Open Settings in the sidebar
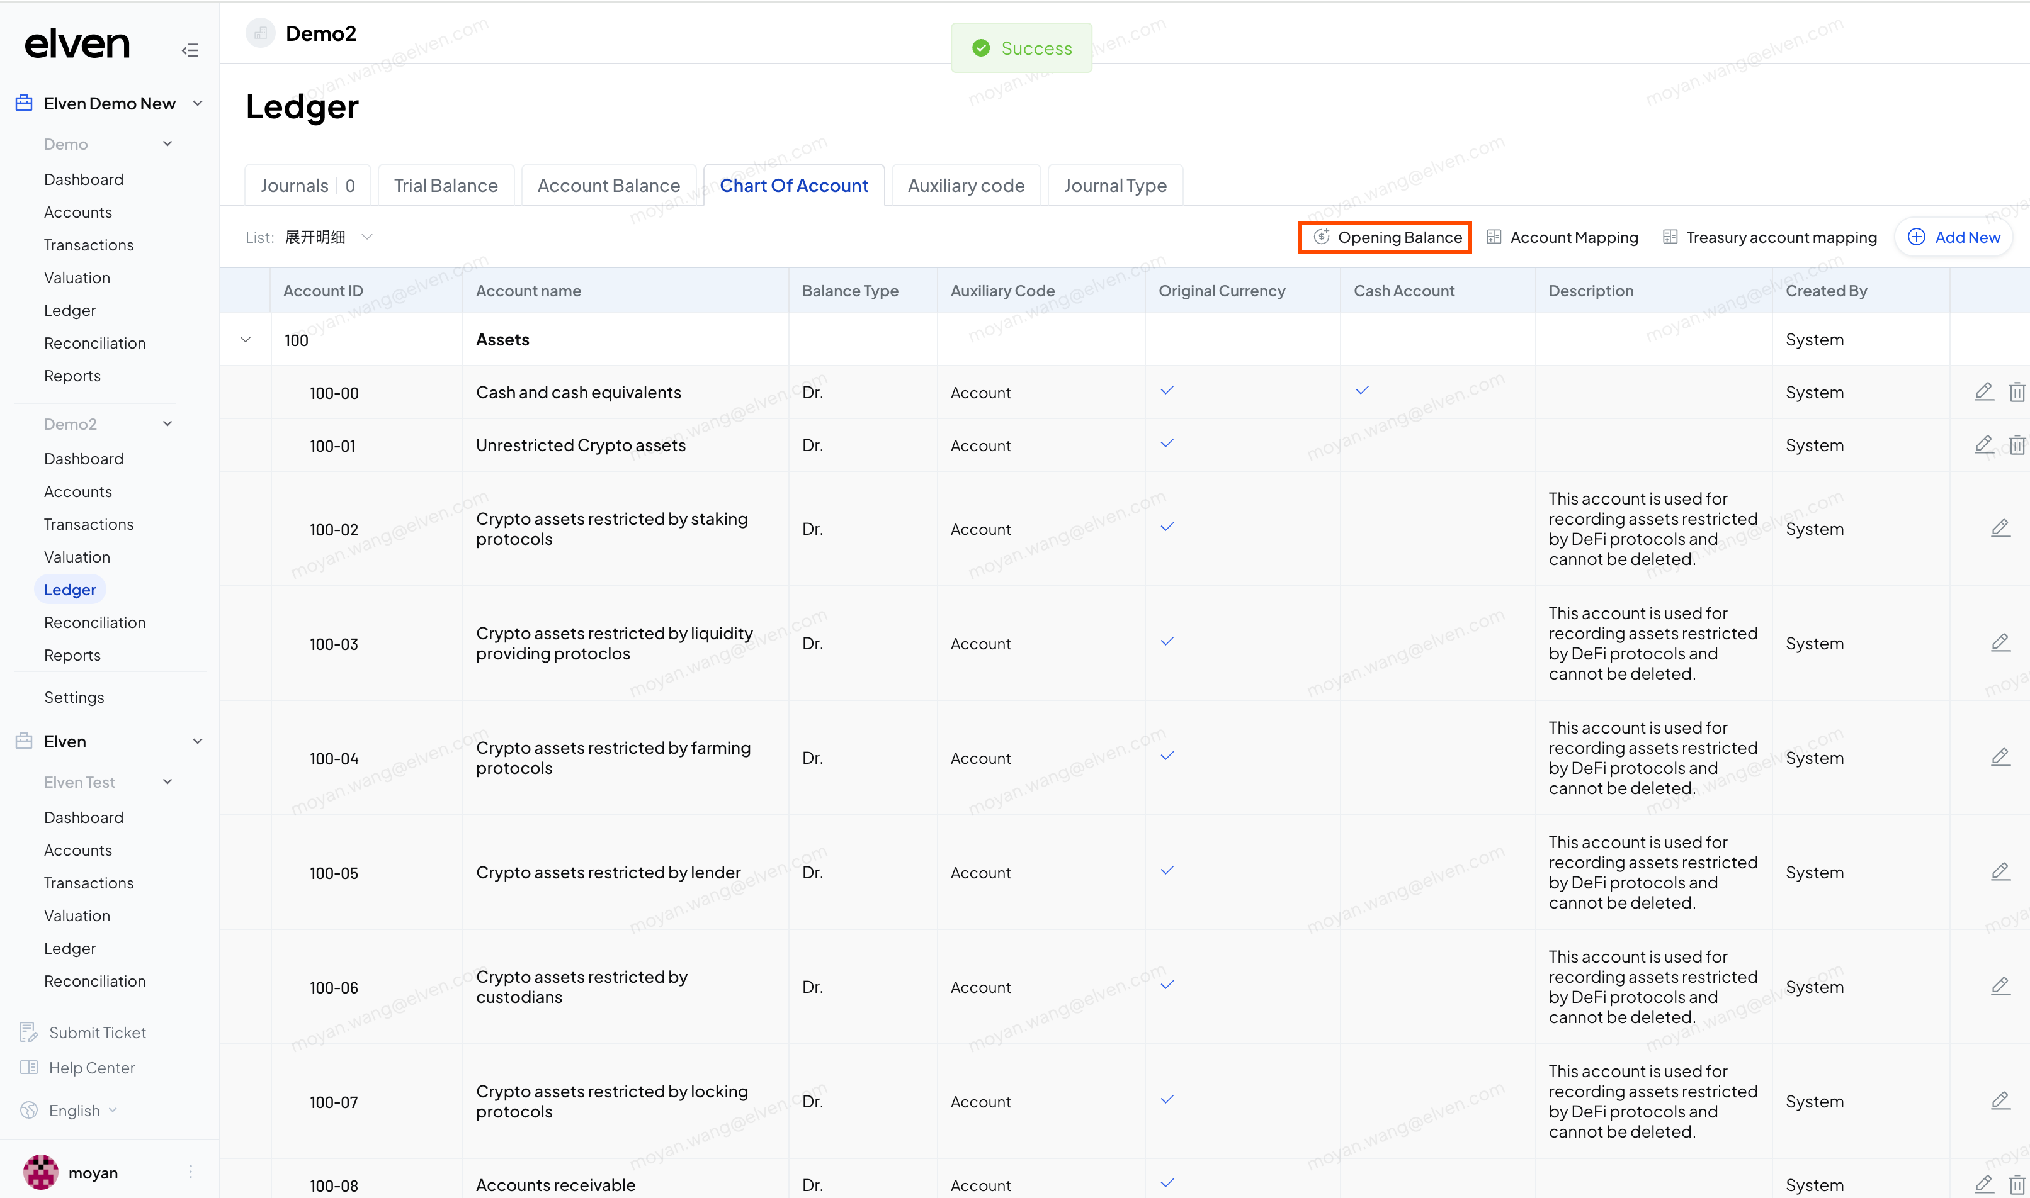This screenshot has height=1198, width=2030. pyautogui.click(x=74, y=697)
